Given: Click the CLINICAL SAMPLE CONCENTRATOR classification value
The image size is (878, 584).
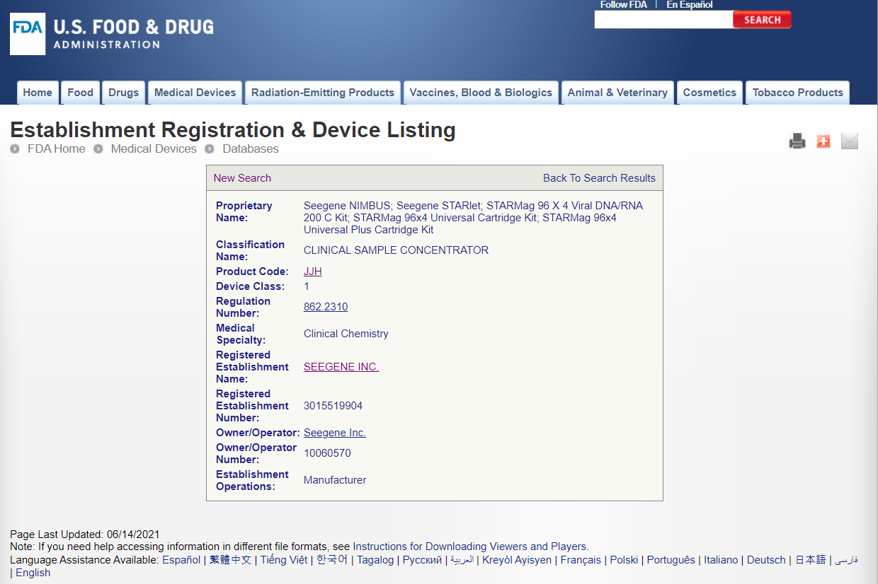Looking at the screenshot, I should coord(396,250).
